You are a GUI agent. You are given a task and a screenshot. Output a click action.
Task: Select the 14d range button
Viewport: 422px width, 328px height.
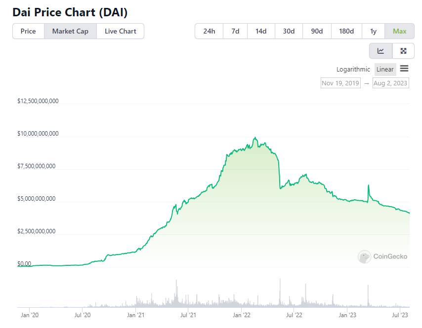click(261, 31)
